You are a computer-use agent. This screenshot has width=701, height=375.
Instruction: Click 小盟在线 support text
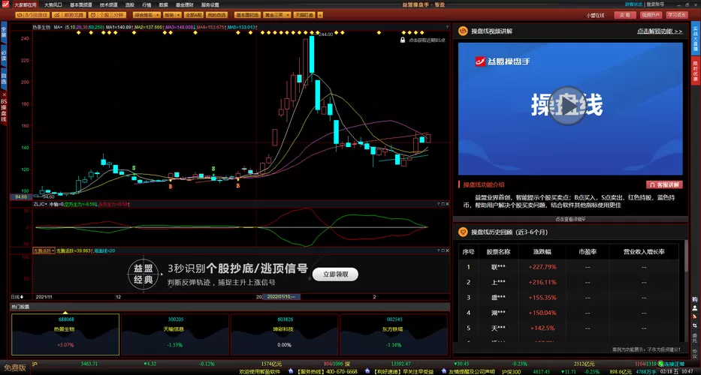click(x=595, y=15)
